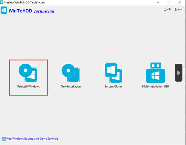This screenshot has height=145, width=186.
Task: Click the next arrow to show more options
Action: 179,73
